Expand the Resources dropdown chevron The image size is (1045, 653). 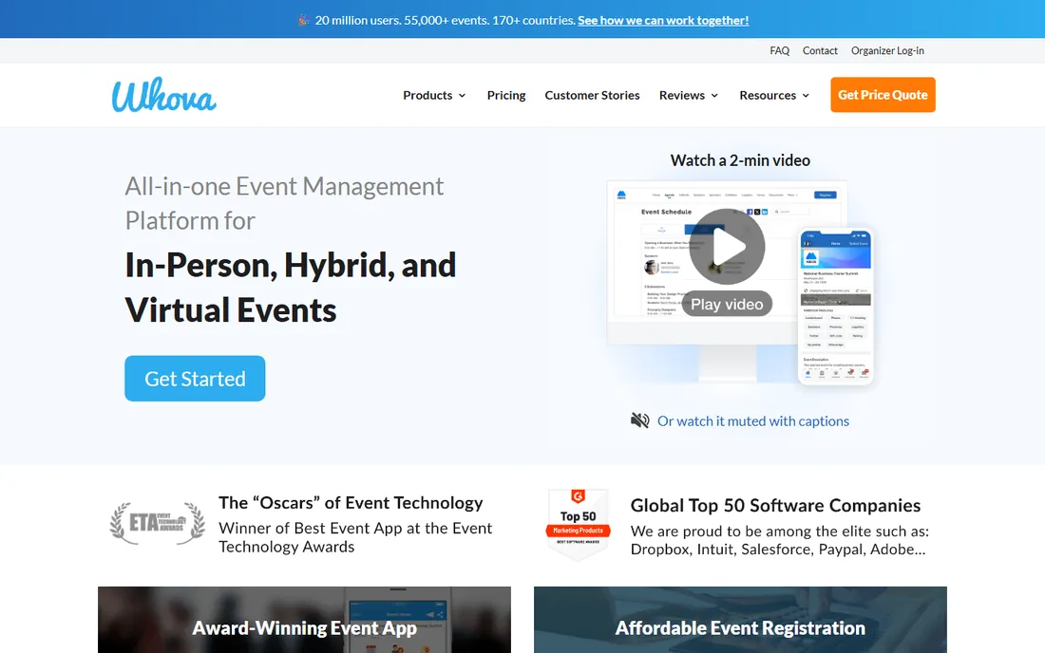click(x=806, y=96)
